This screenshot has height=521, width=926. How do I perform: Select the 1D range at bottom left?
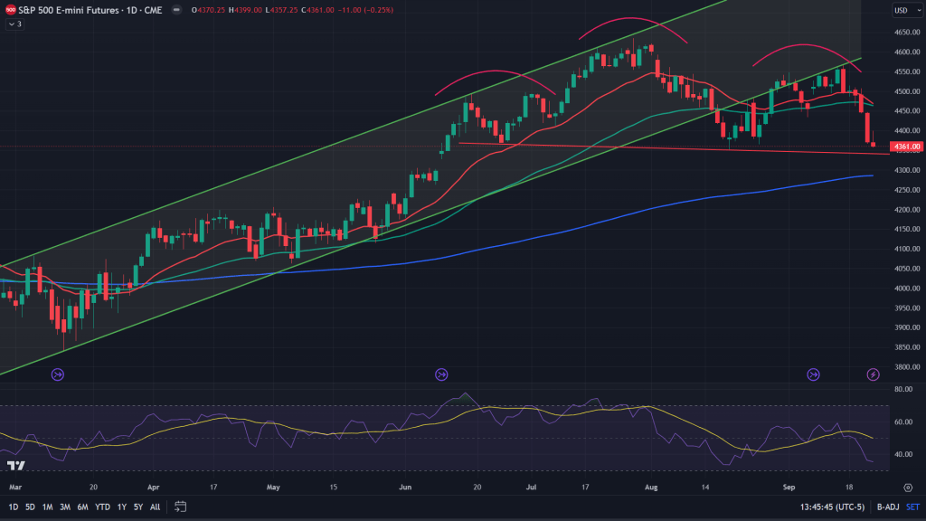click(x=13, y=507)
